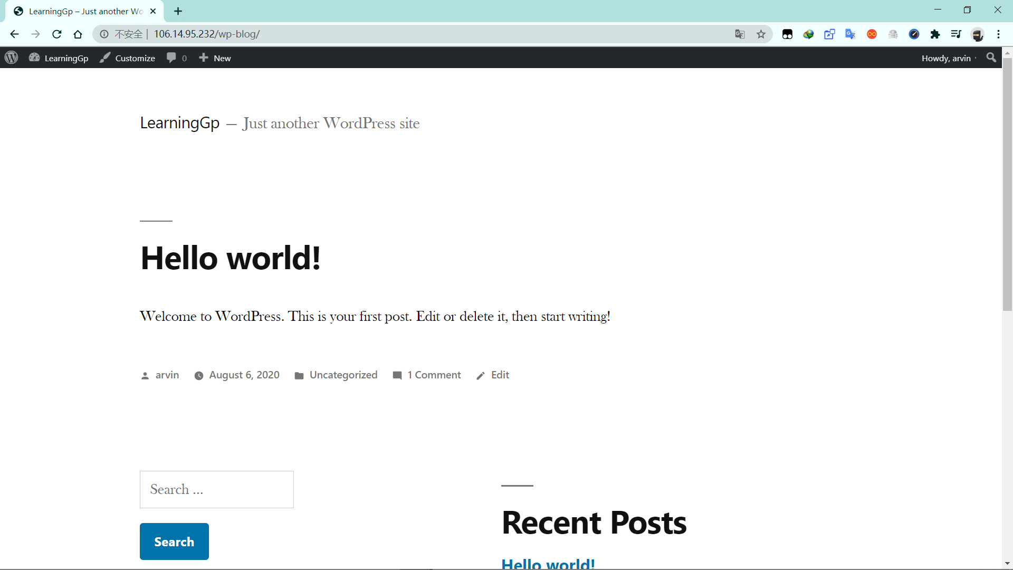1013x570 pixels.
Task: Open the Hello world! post title
Action: (231, 258)
